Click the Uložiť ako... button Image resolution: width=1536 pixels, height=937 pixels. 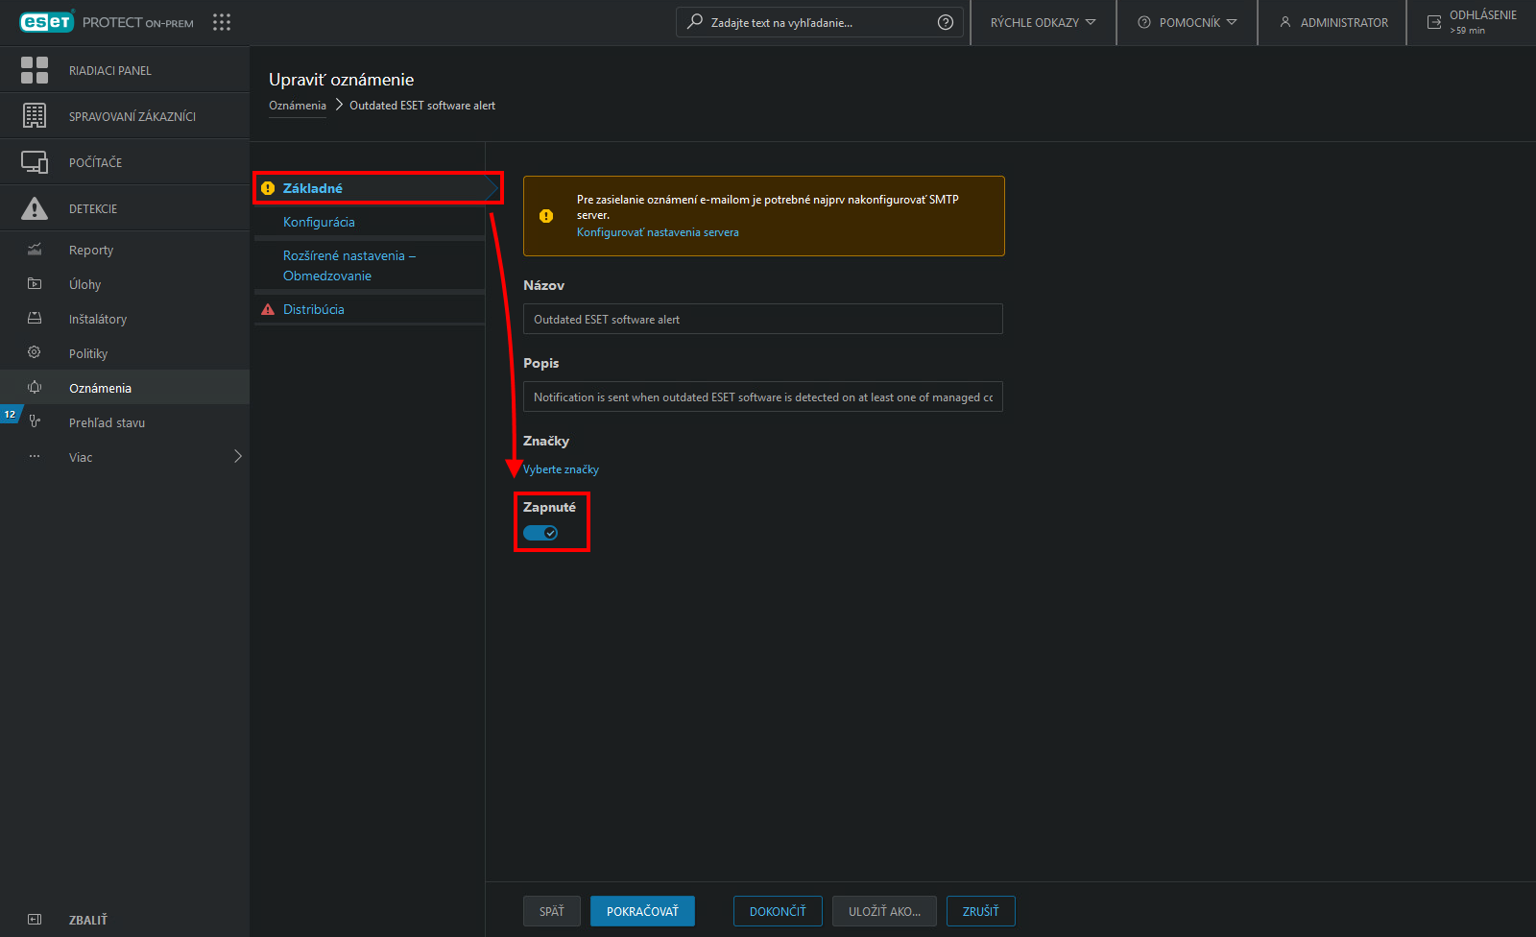tap(884, 911)
